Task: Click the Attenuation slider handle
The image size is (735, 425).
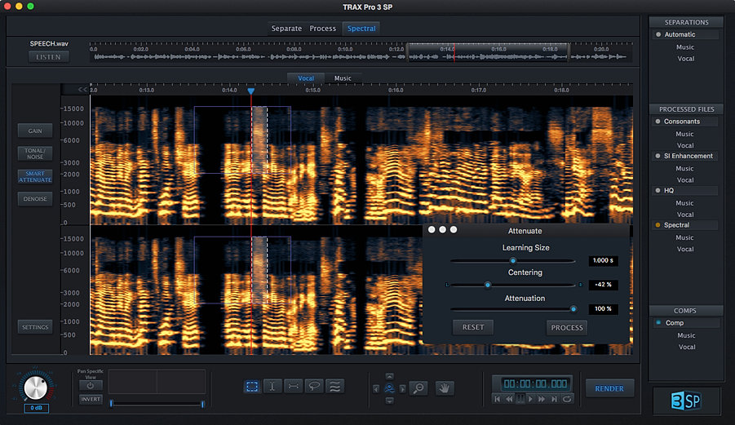Action: click(573, 309)
